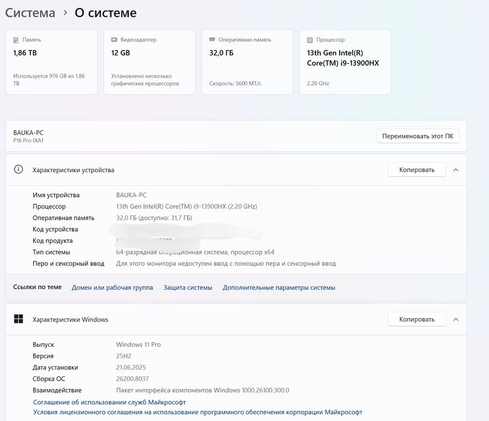Open the 1,86 TB storage card
Screen dimensions: 489x421
click(x=51, y=63)
